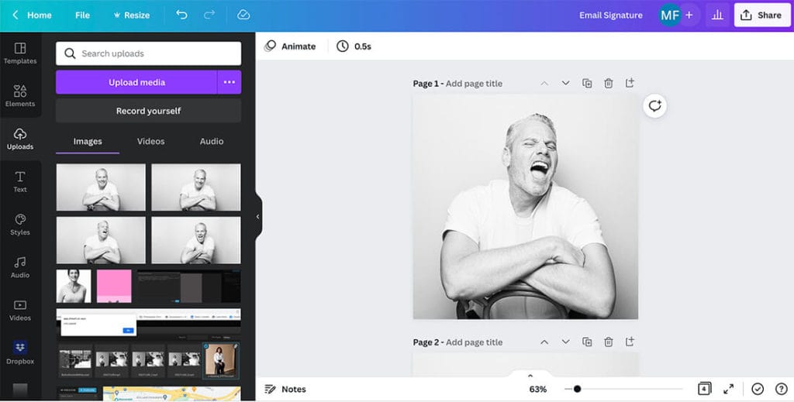Move Page 2 up with chevron

pos(544,342)
